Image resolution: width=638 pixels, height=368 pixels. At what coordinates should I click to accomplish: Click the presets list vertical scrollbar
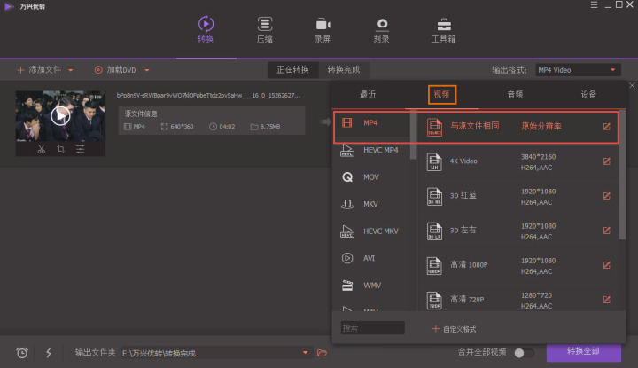622,175
